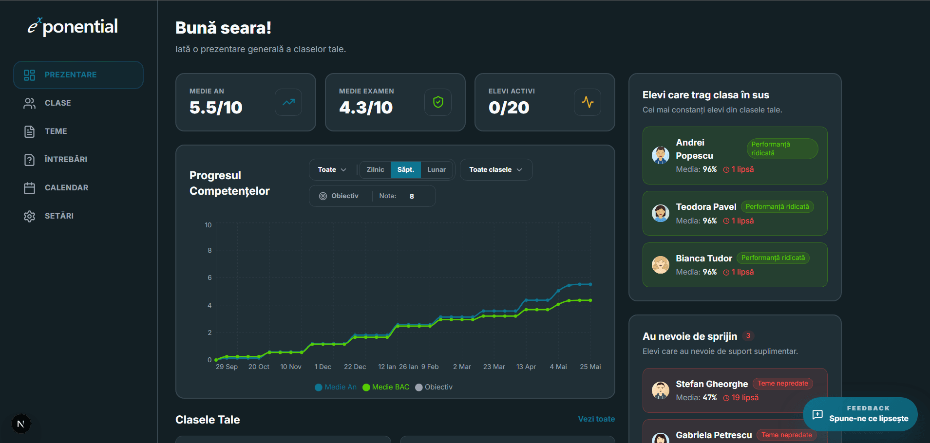Click the name Bianca Tudor
This screenshot has height=443, width=930.
pos(704,258)
